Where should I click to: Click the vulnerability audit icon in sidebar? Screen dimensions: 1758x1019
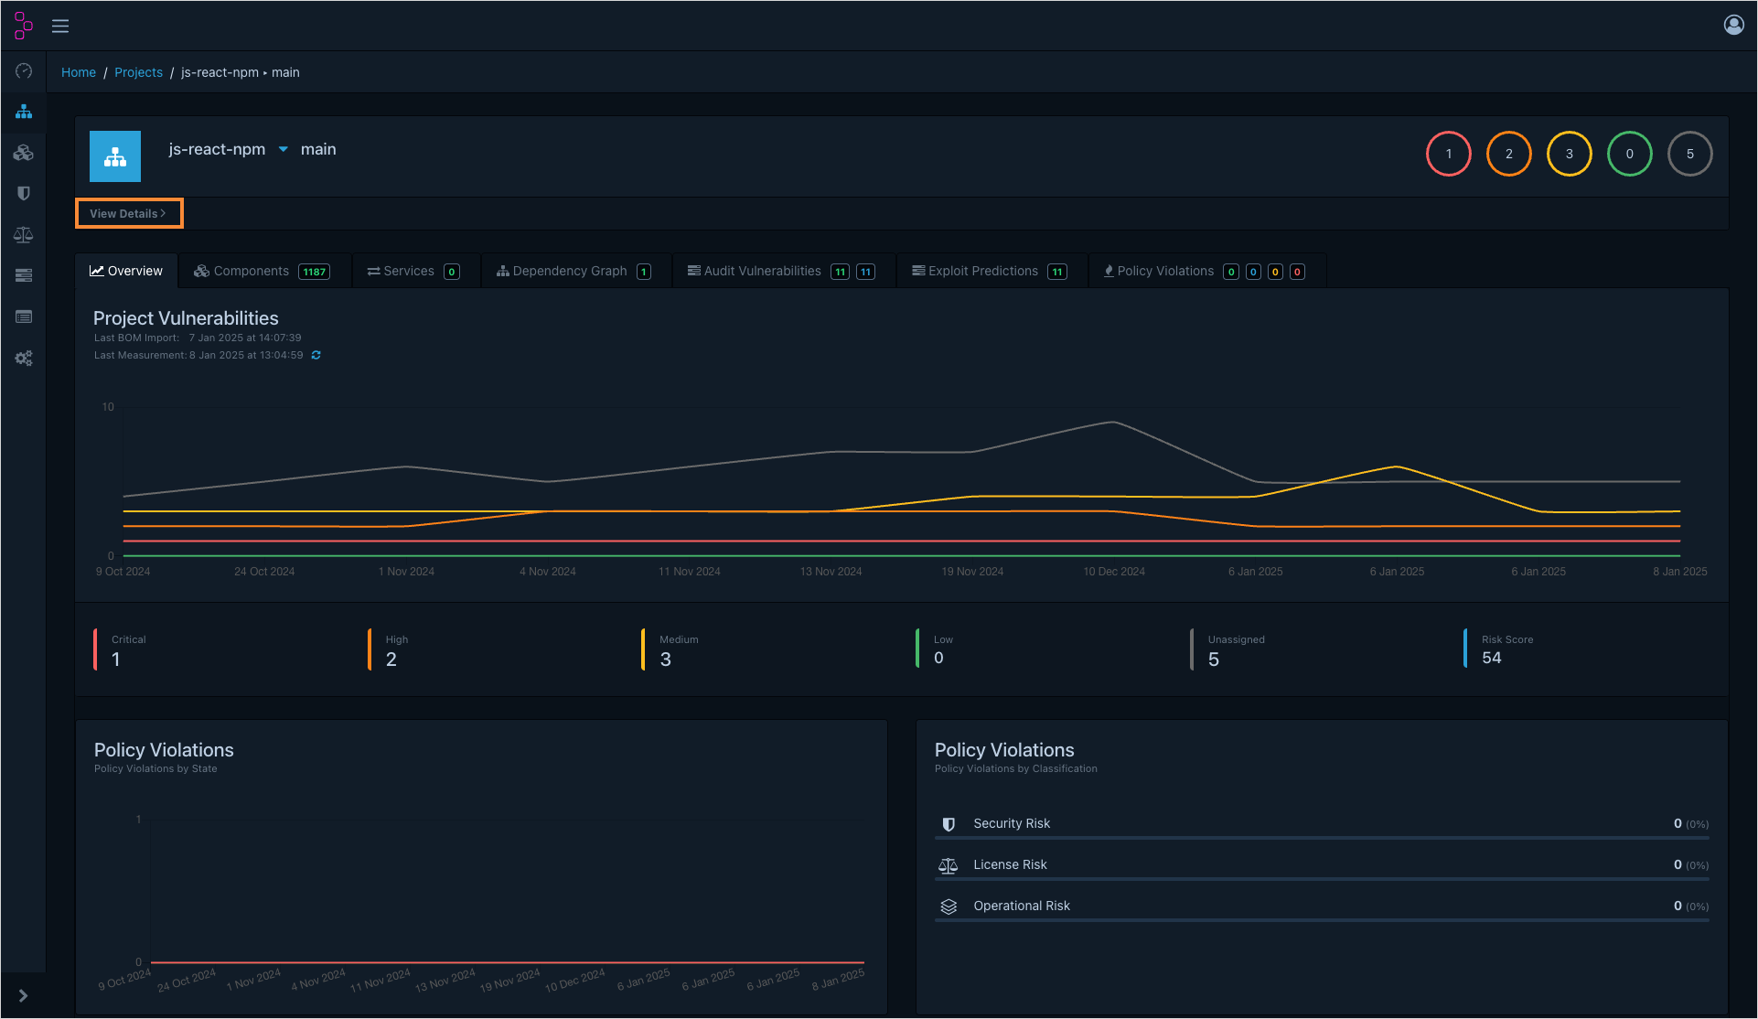(x=25, y=193)
